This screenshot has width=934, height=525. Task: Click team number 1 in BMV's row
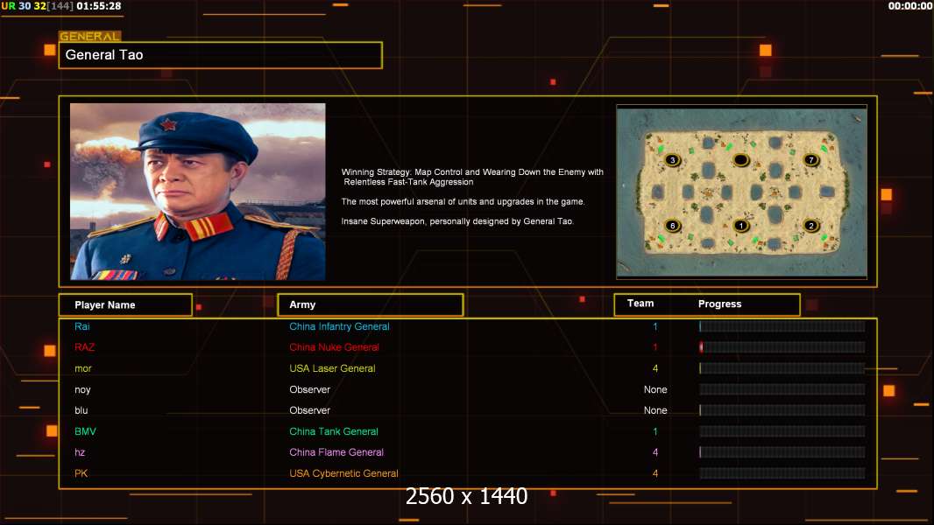[655, 431]
